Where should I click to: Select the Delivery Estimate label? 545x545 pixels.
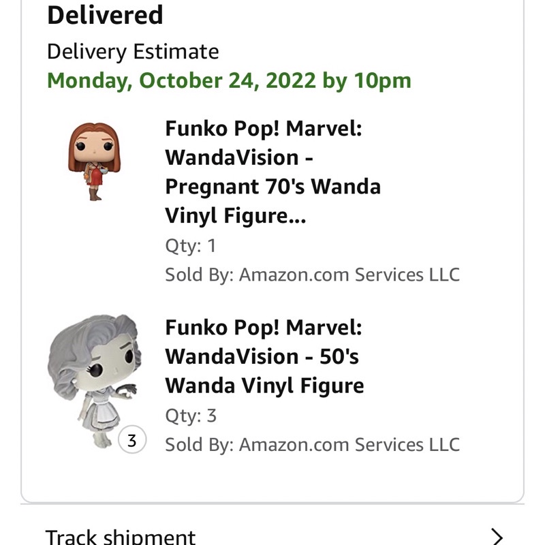click(x=133, y=51)
